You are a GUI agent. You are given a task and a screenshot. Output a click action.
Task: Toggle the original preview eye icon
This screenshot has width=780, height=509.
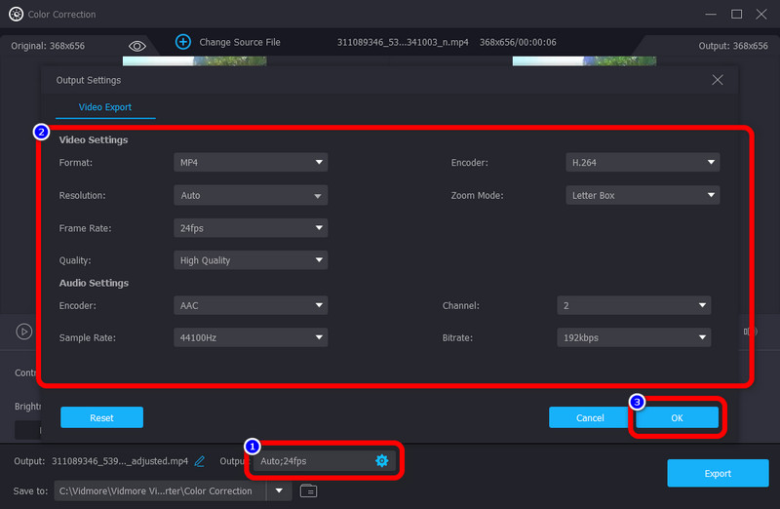(x=136, y=45)
